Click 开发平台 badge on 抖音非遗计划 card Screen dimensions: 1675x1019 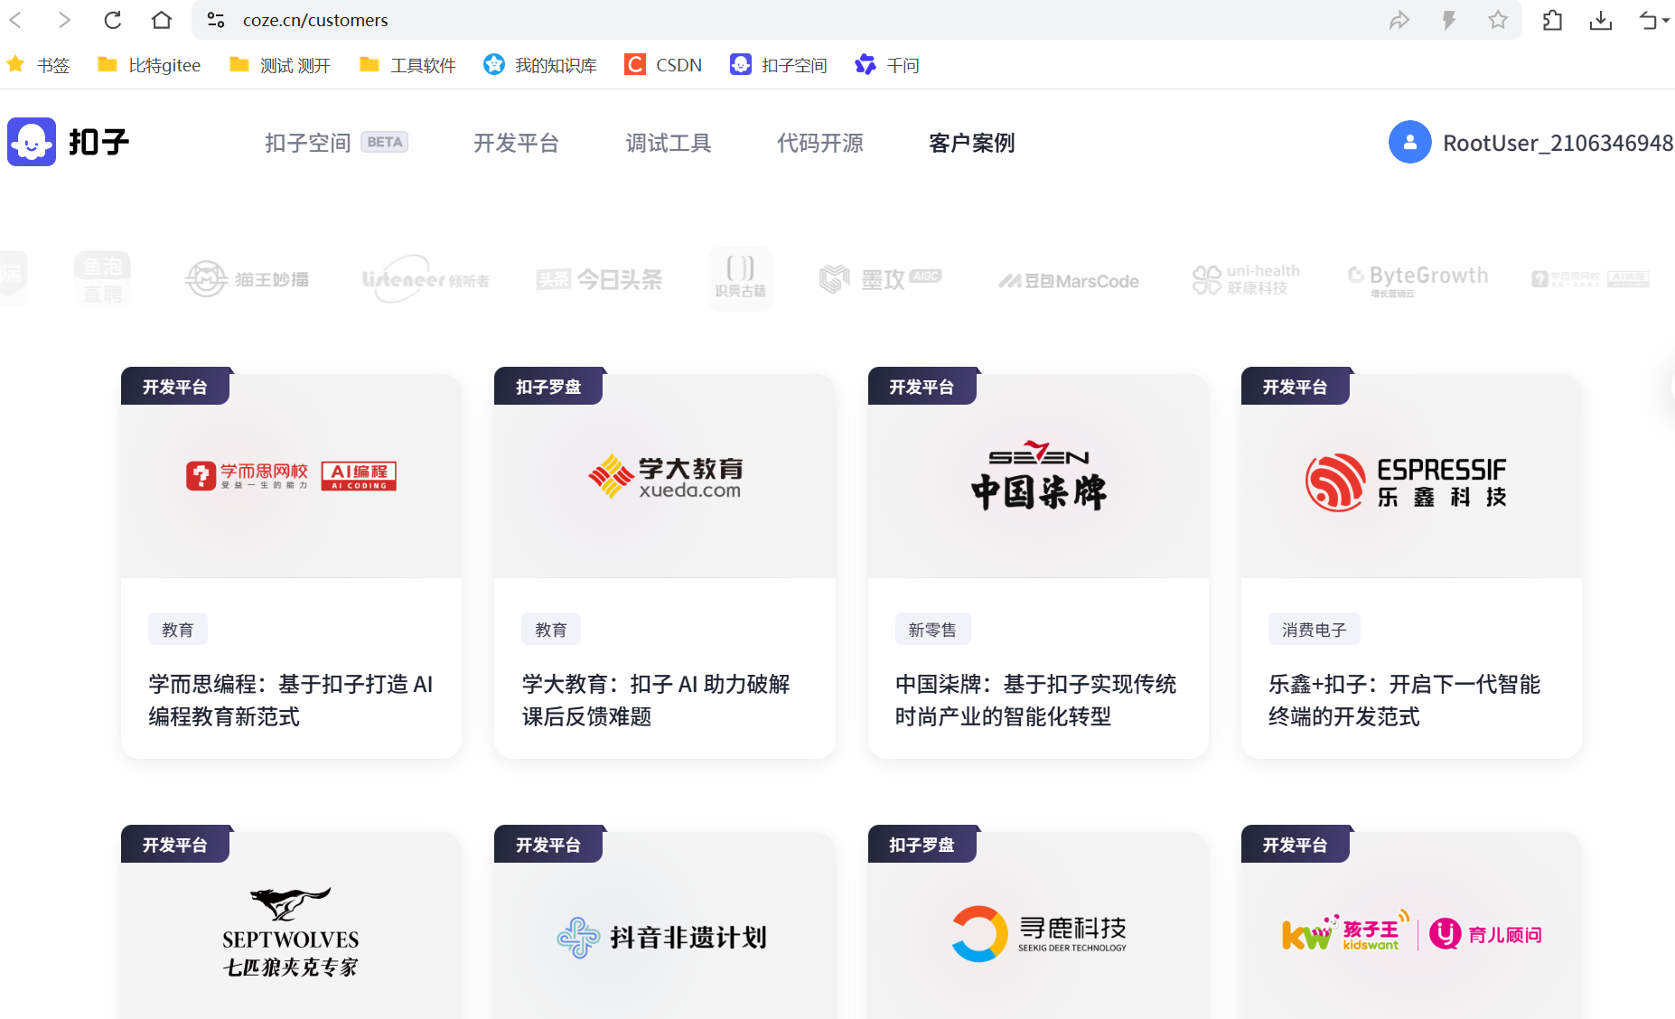point(548,845)
